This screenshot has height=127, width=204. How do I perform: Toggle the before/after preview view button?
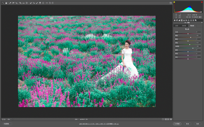[x=164, y=119]
